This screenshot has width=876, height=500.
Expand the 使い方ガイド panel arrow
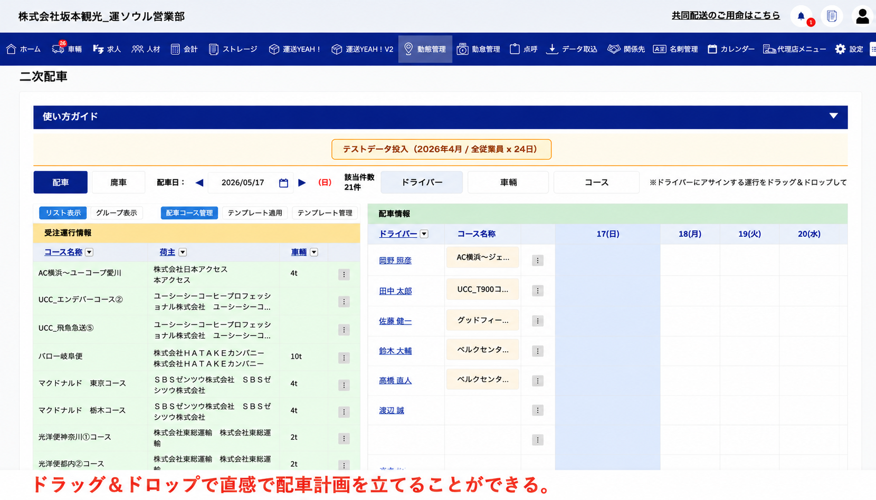point(833,116)
